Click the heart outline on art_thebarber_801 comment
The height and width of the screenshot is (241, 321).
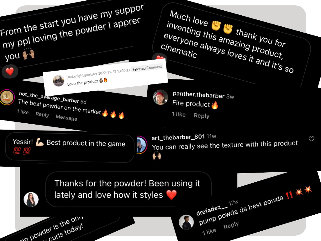311,139
